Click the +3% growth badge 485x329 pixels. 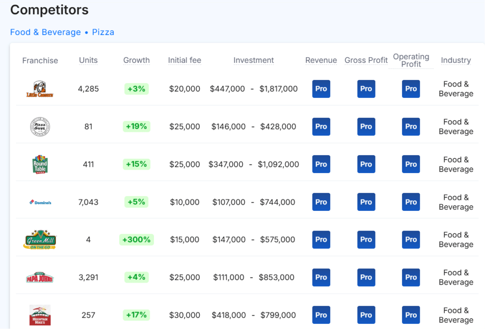tap(136, 89)
